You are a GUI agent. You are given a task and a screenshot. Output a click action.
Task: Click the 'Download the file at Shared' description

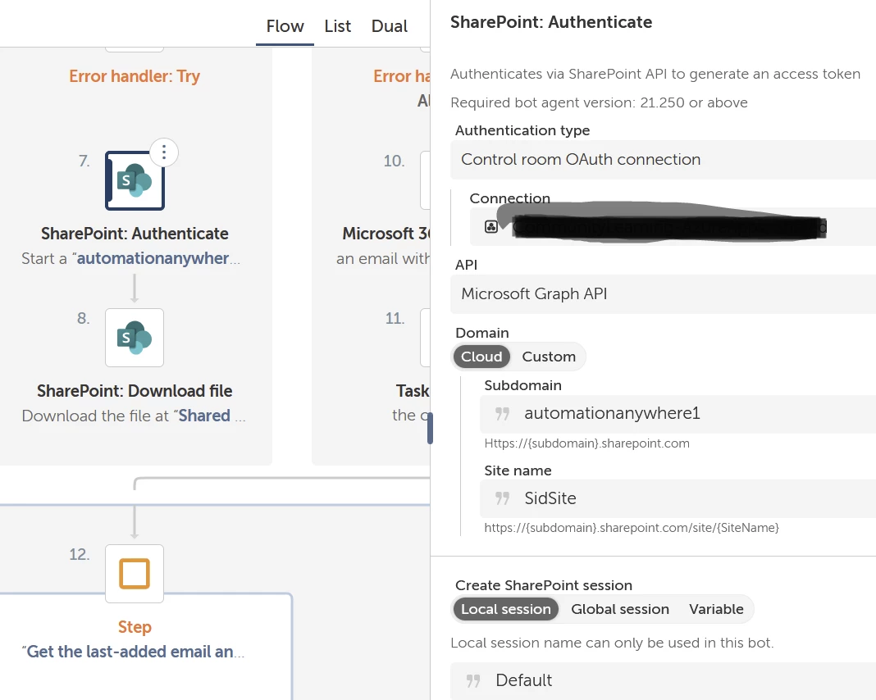[134, 416]
